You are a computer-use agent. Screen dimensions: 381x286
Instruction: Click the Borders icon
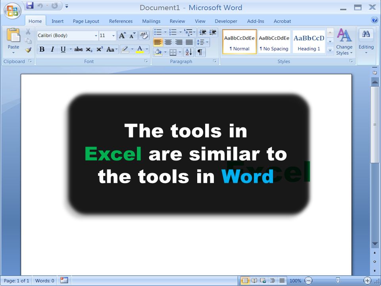173,52
